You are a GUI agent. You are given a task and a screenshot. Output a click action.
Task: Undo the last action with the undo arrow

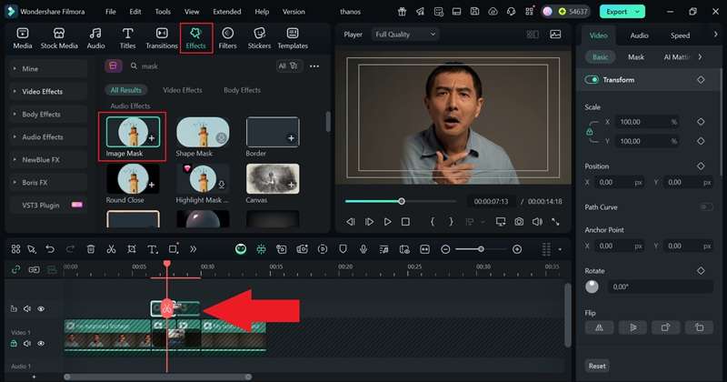(x=50, y=249)
